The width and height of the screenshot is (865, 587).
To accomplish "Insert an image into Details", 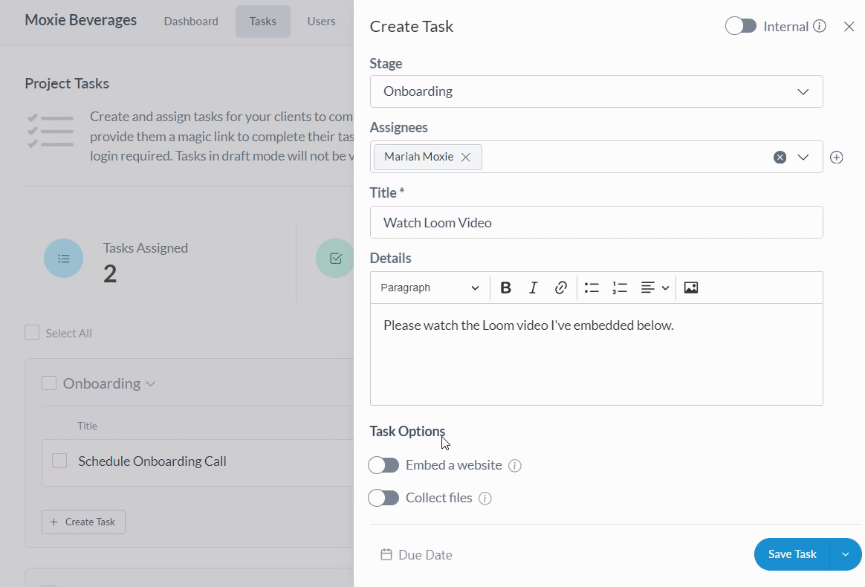I will pyautogui.click(x=691, y=288).
